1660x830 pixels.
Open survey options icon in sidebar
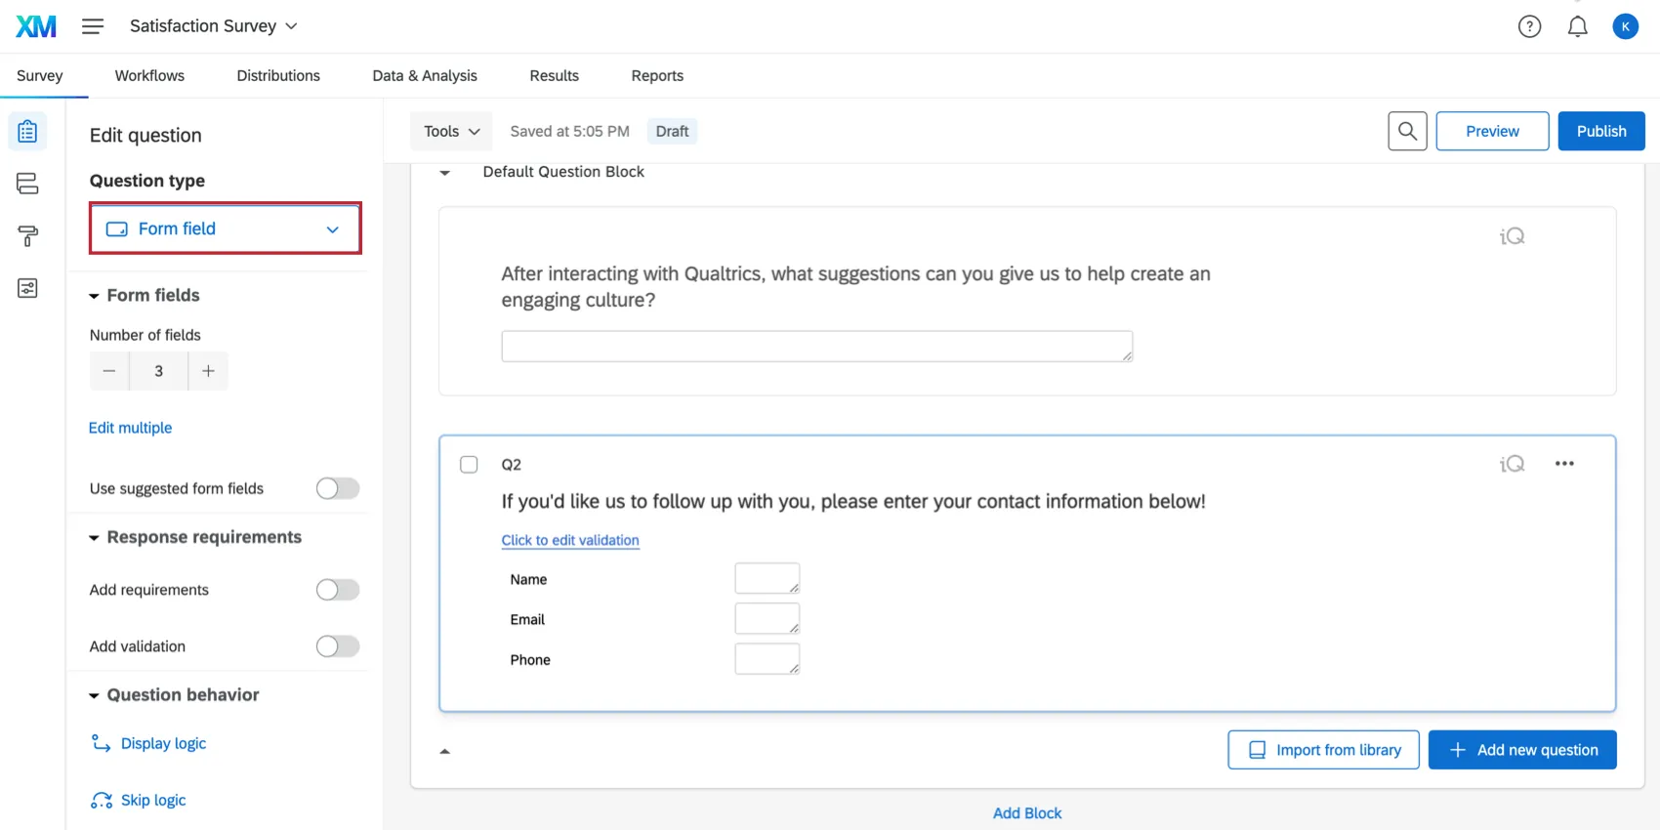pyautogui.click(x=27, y=288)
